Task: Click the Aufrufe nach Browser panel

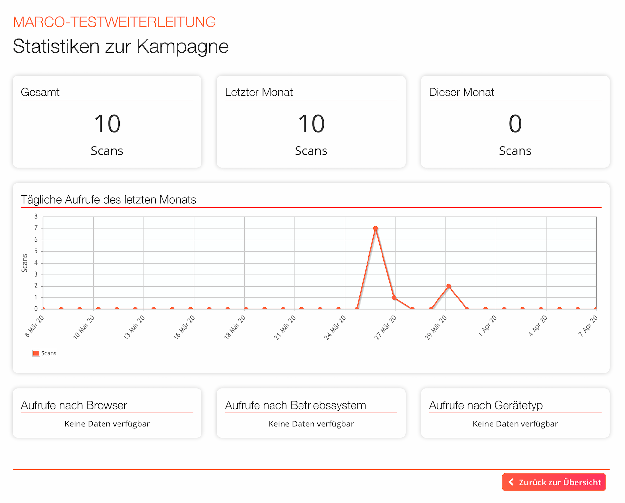Action: click(107, 413)
